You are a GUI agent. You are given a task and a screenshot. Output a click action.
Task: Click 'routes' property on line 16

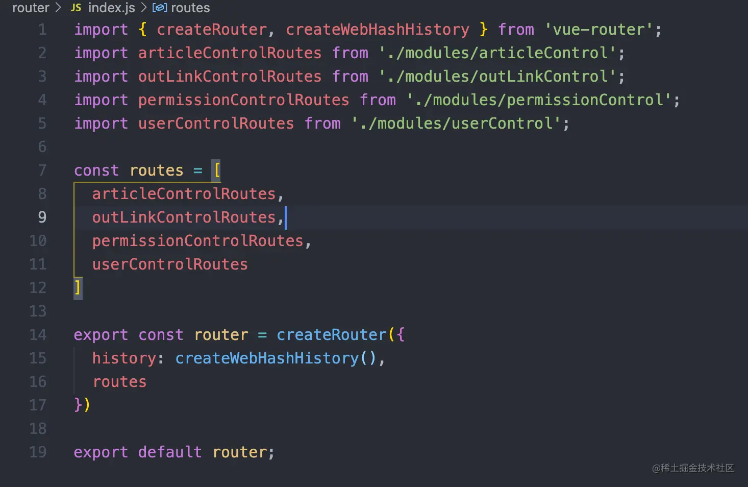pyautogui.click(x=119, y=382)
